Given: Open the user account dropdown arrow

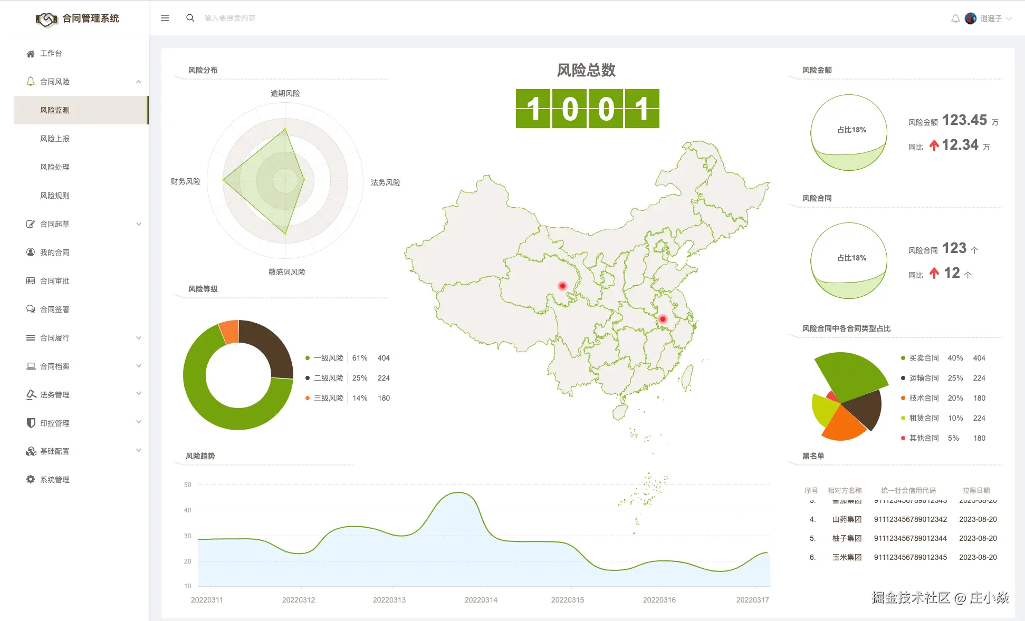Looking at the screenshot, I should tap(1009, 18).
